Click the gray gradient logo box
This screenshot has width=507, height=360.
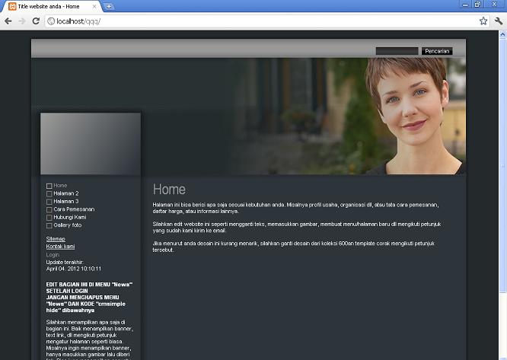[x=91, y=144]
